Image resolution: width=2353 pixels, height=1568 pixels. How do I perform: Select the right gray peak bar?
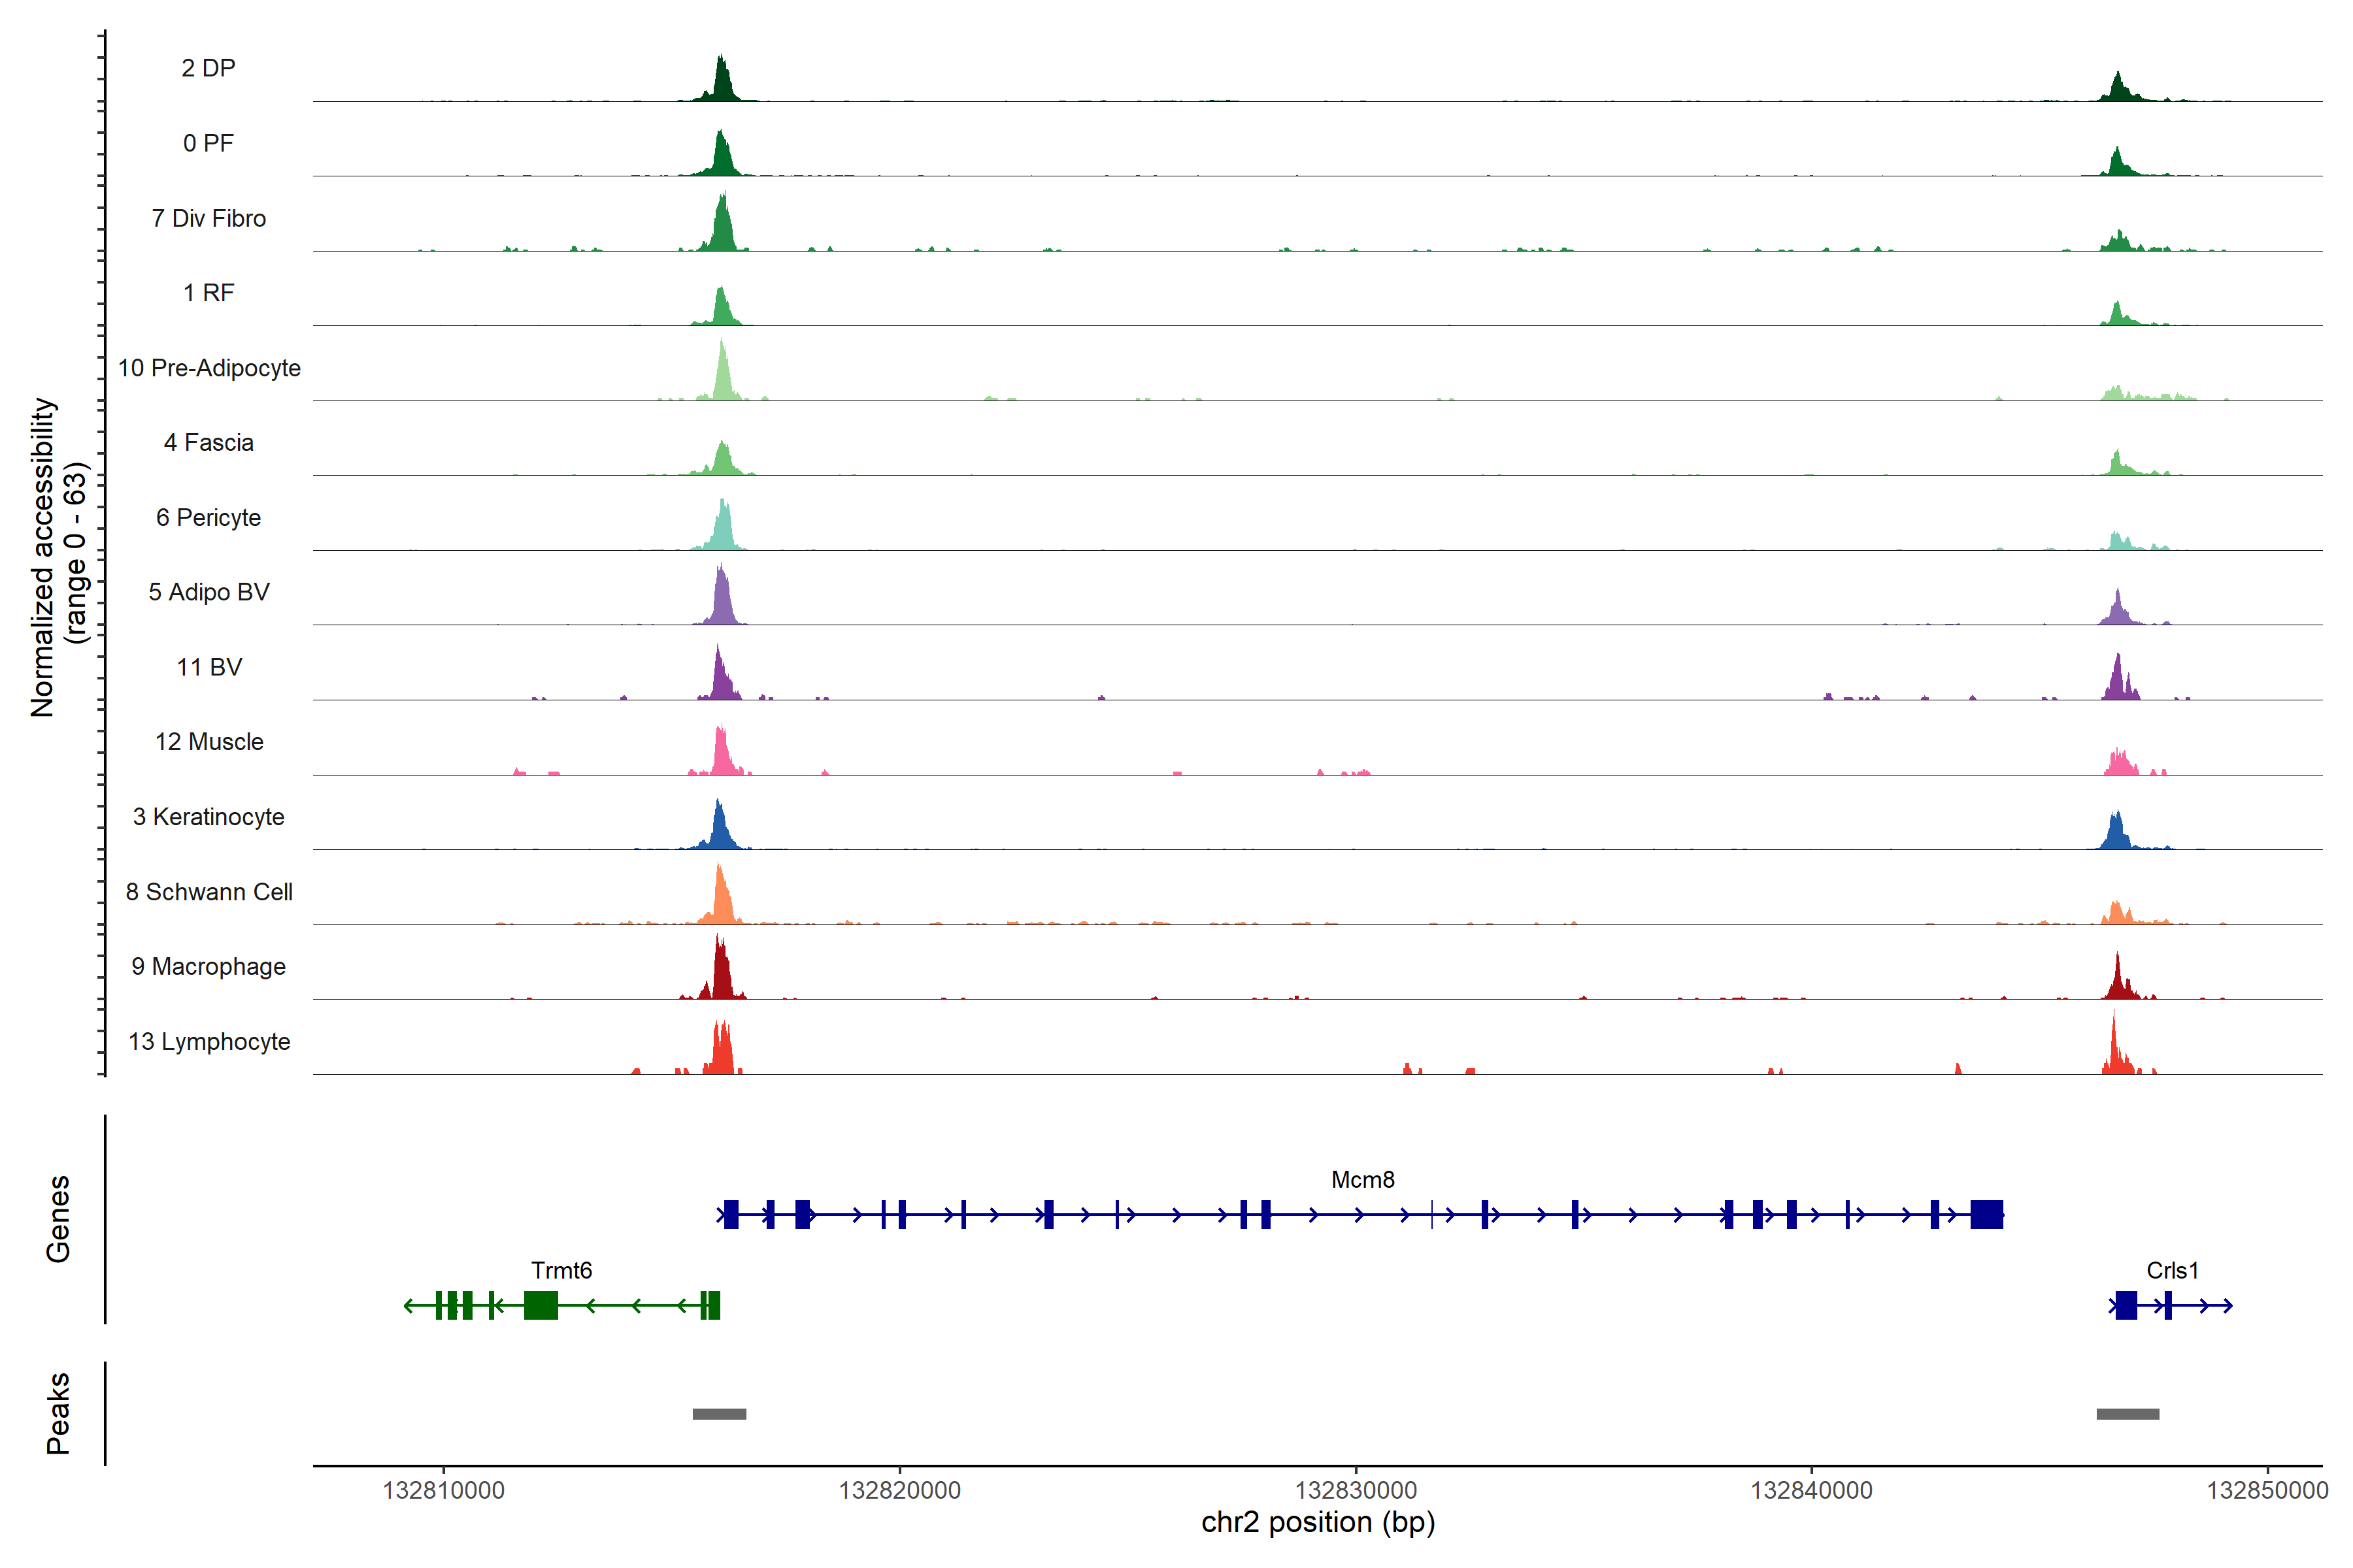pyautogui.click(x=2127, y=1413)
